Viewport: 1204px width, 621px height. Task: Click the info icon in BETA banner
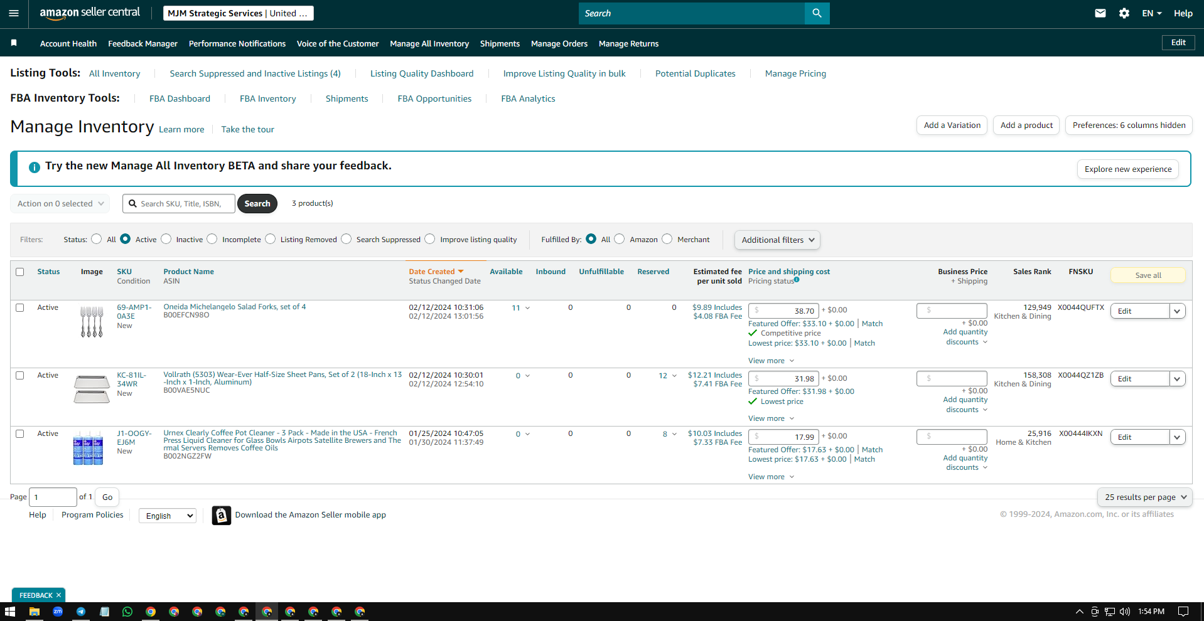point(35,167)
